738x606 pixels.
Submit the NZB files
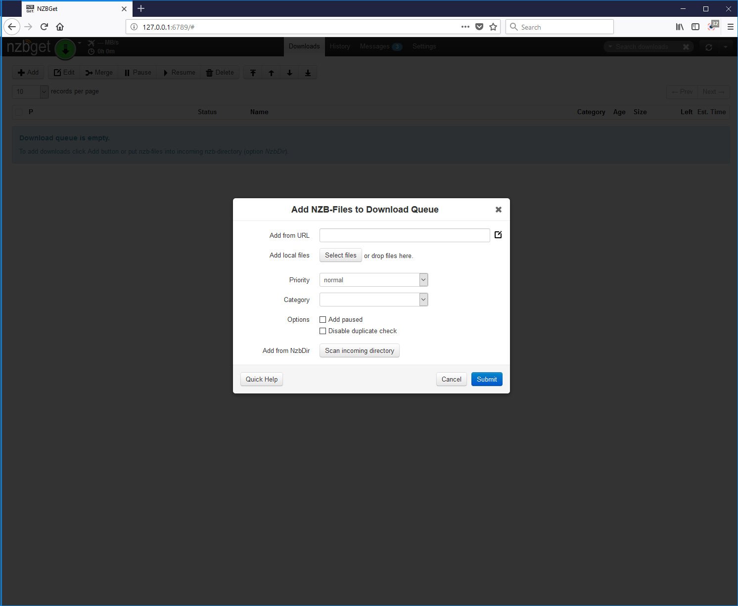coord(487,379)
